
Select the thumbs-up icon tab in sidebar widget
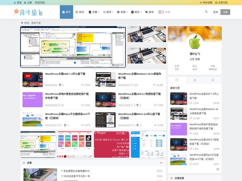(195, 80)
